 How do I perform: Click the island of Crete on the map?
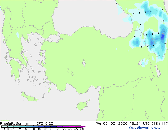pyautogui.click(x=29, y=97)
